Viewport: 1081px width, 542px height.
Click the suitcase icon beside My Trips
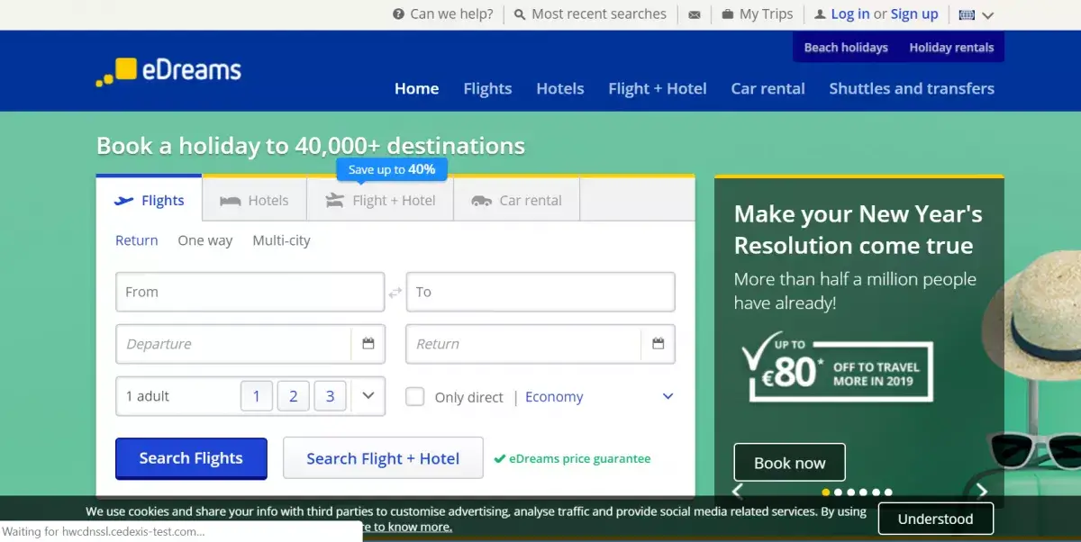point(728,14)
